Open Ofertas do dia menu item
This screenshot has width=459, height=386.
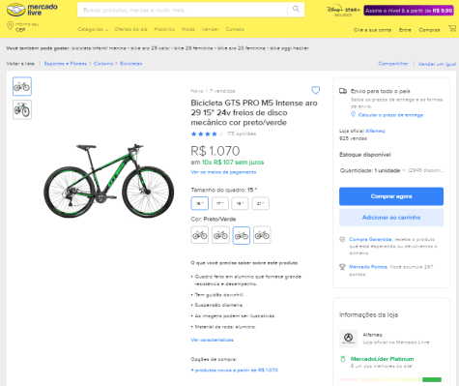130,29
